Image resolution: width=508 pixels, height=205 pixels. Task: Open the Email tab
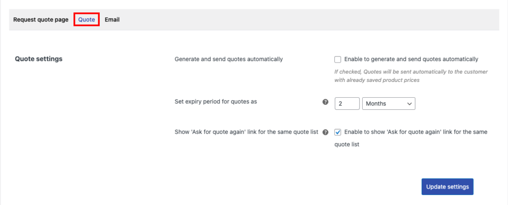click(112, 20)
